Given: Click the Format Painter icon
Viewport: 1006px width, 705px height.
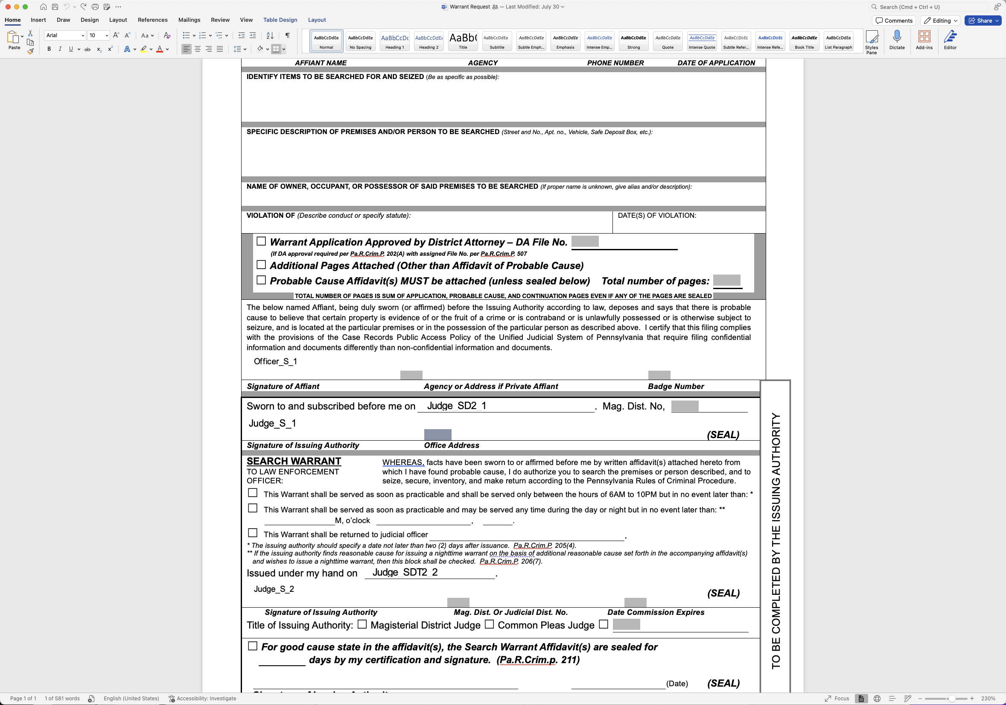Looking at the screenshot, I should pyautogui.click(x=30, y=51).
